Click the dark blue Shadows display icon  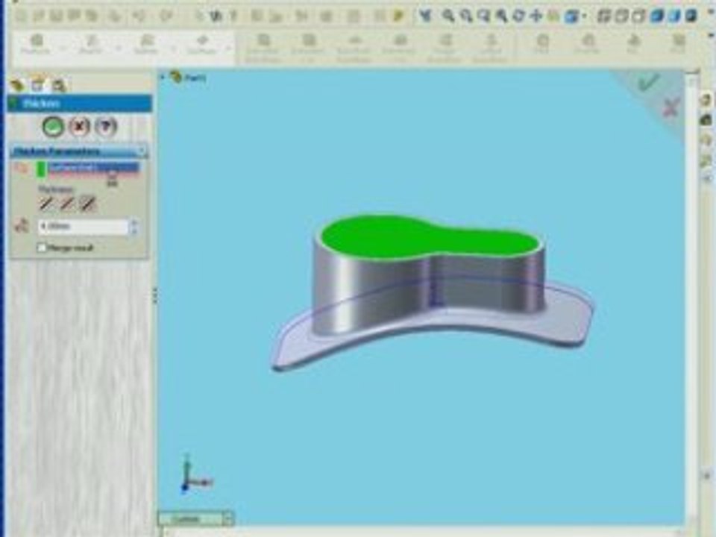(691, 16)
